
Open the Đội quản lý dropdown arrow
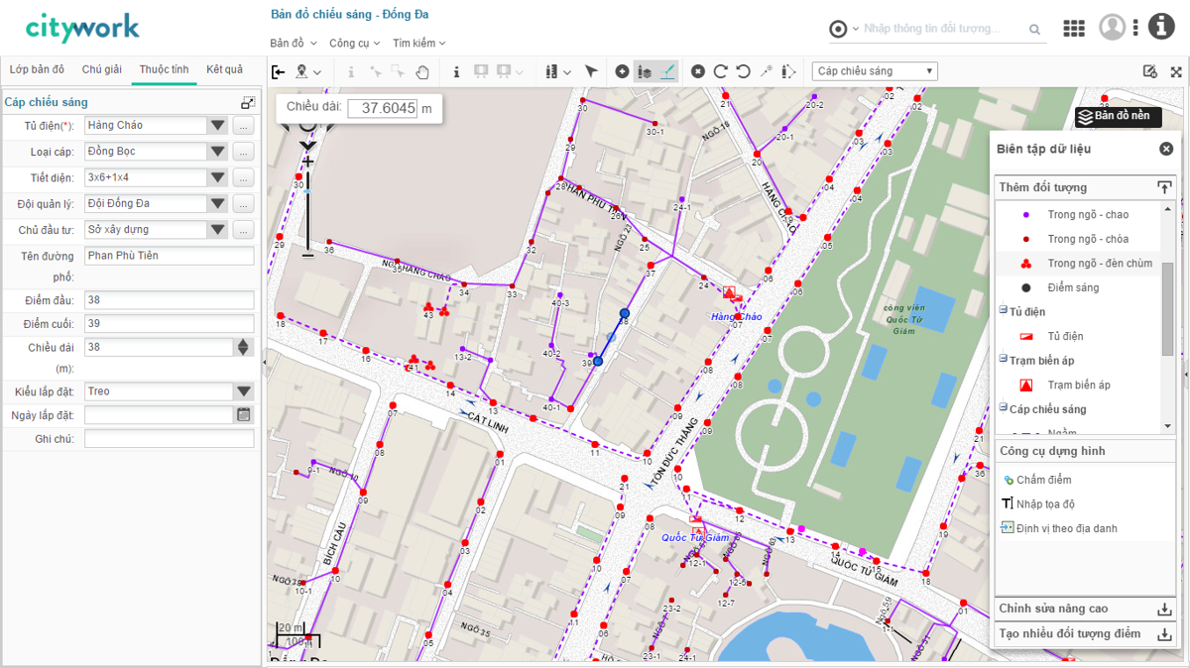[218, 203]
